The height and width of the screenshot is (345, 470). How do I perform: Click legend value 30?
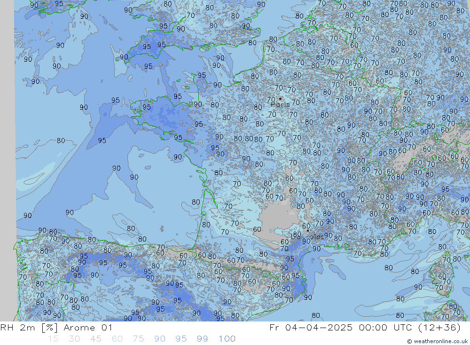74,339
